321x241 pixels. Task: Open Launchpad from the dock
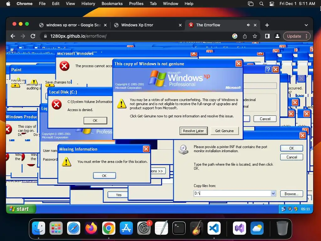click(56, 228)
